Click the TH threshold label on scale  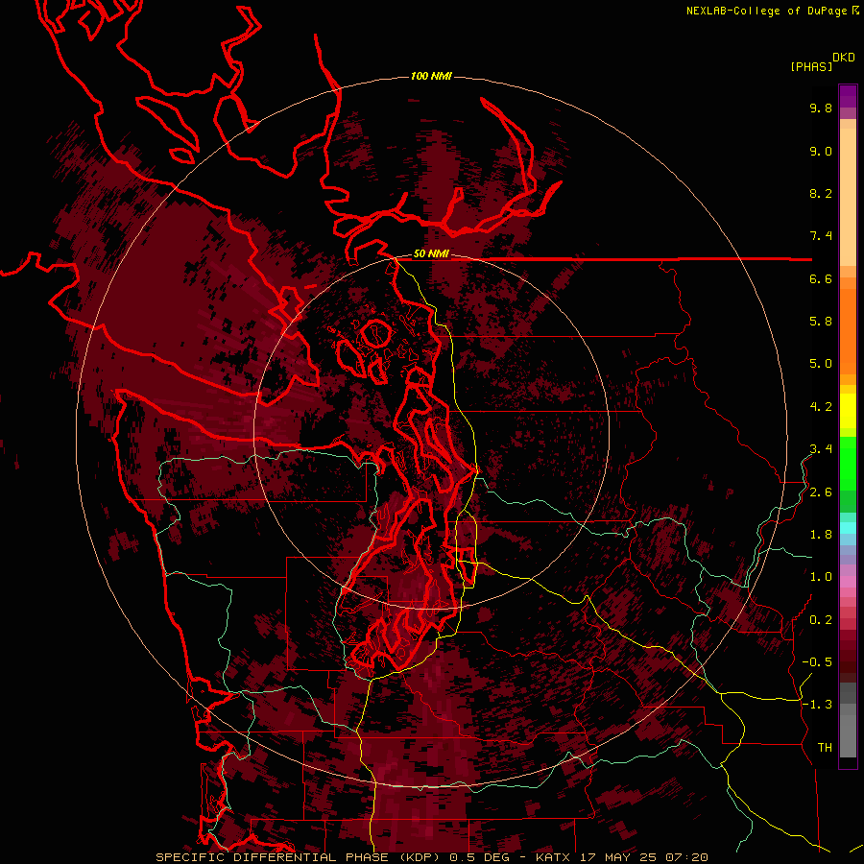point(825,748)
